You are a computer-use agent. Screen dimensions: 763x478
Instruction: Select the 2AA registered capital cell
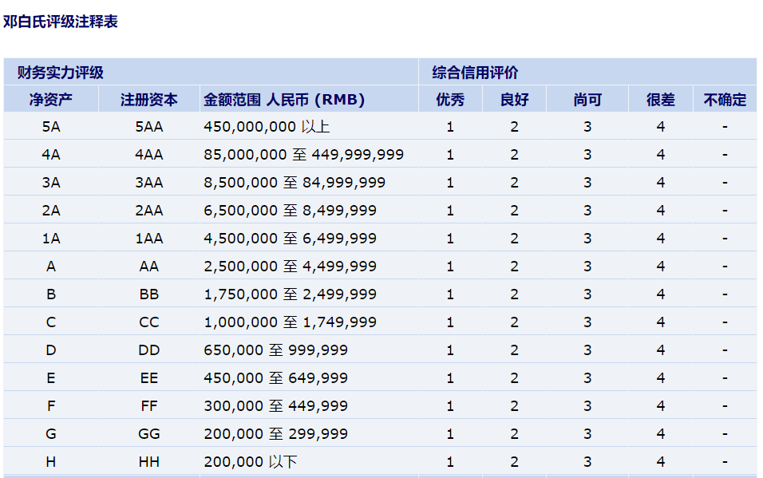click(149, 211)
